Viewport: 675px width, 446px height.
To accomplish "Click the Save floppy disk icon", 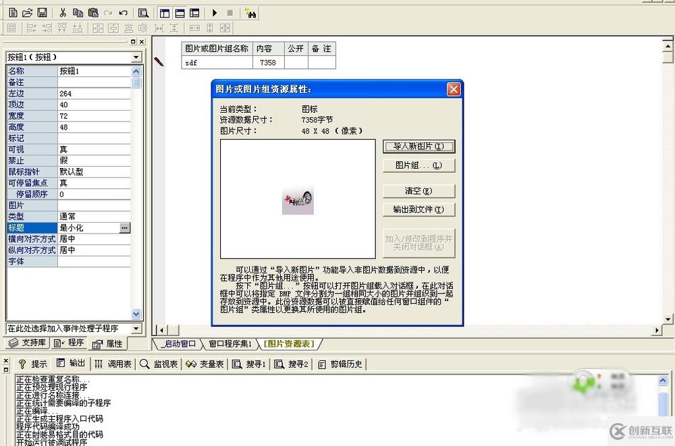I will [42, 13].
